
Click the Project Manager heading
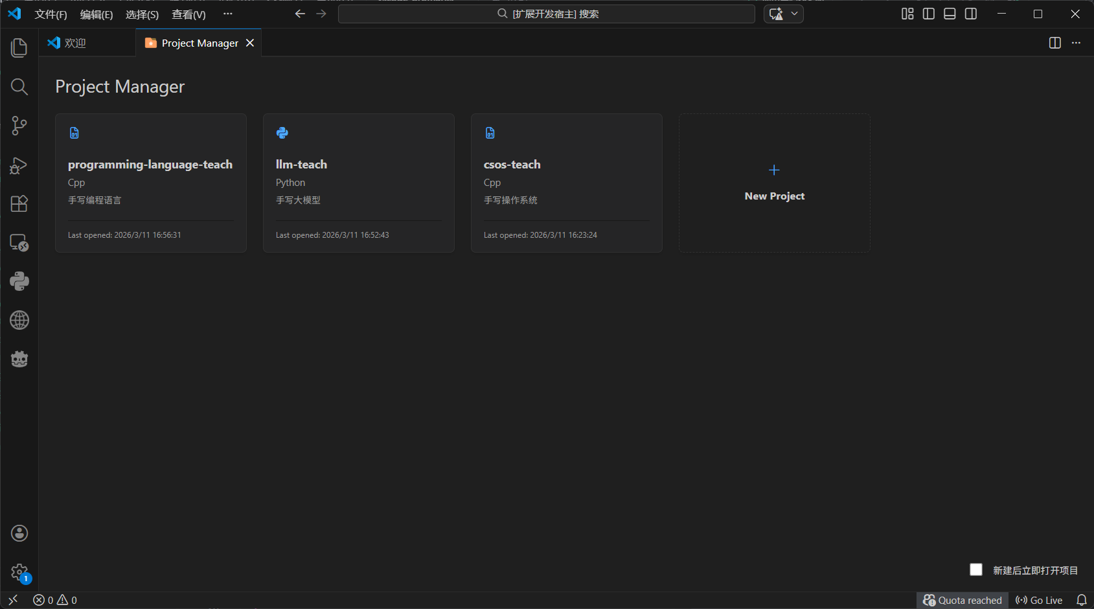[x=120, y=87]
